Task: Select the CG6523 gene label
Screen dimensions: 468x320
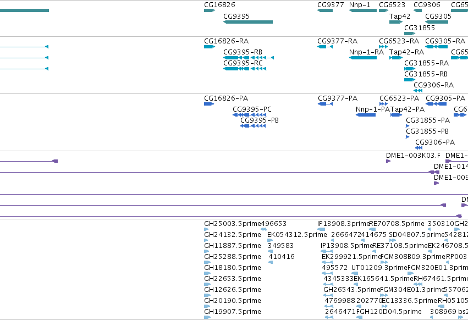Action: tap(392, 5)
